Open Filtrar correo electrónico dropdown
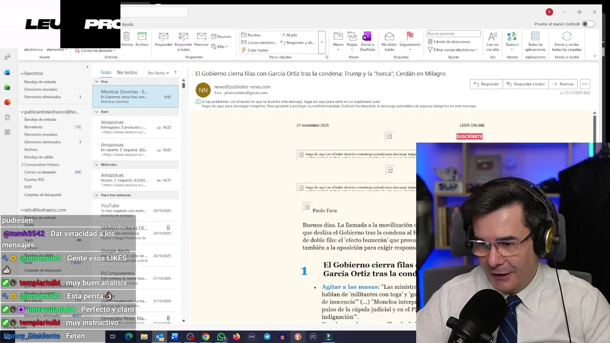 tap(453, 50)
